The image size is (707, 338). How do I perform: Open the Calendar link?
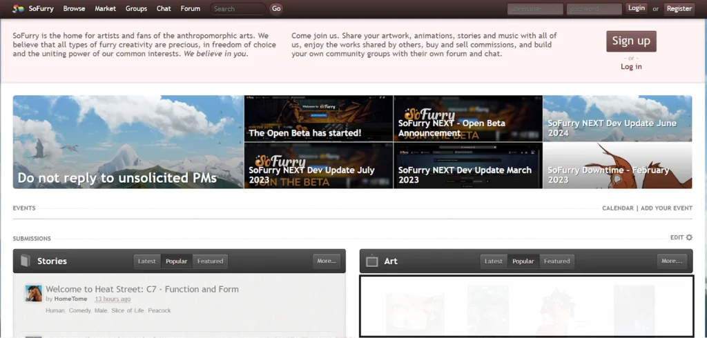pos(617,208)
